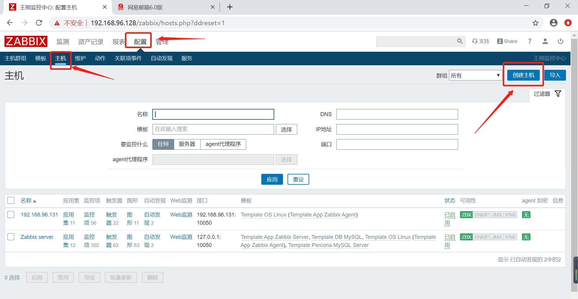The width and height of the screenshot is (578, 299).
Task: Click the browser address bar URL
Action: pyautogui.click(x=158, y=23)
